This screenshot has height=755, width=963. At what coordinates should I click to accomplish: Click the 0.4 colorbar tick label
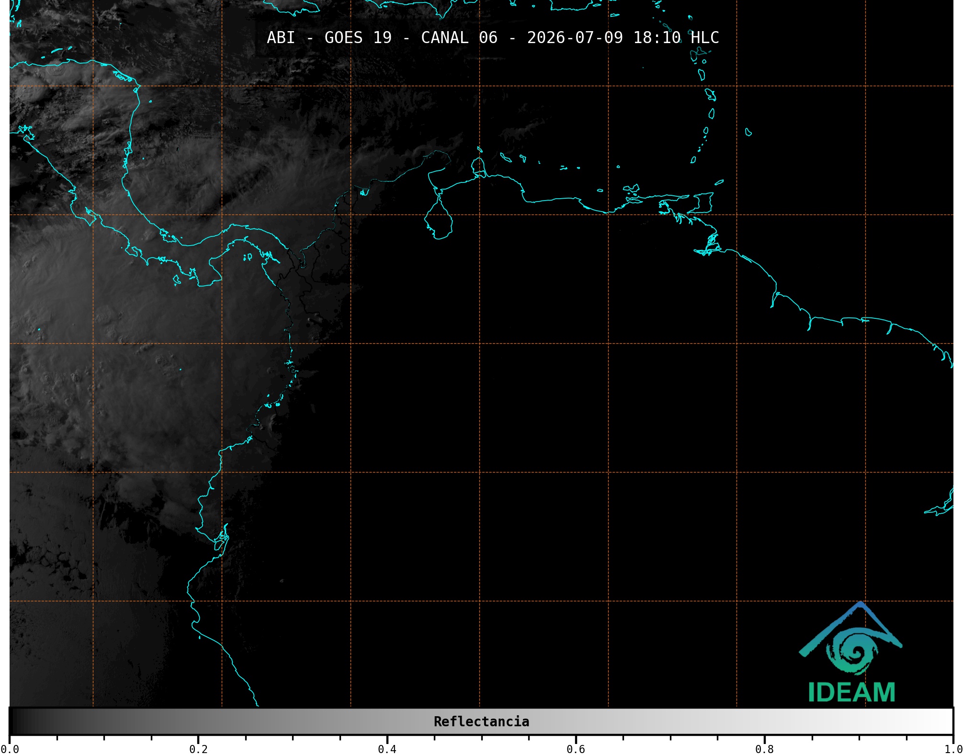387,749
